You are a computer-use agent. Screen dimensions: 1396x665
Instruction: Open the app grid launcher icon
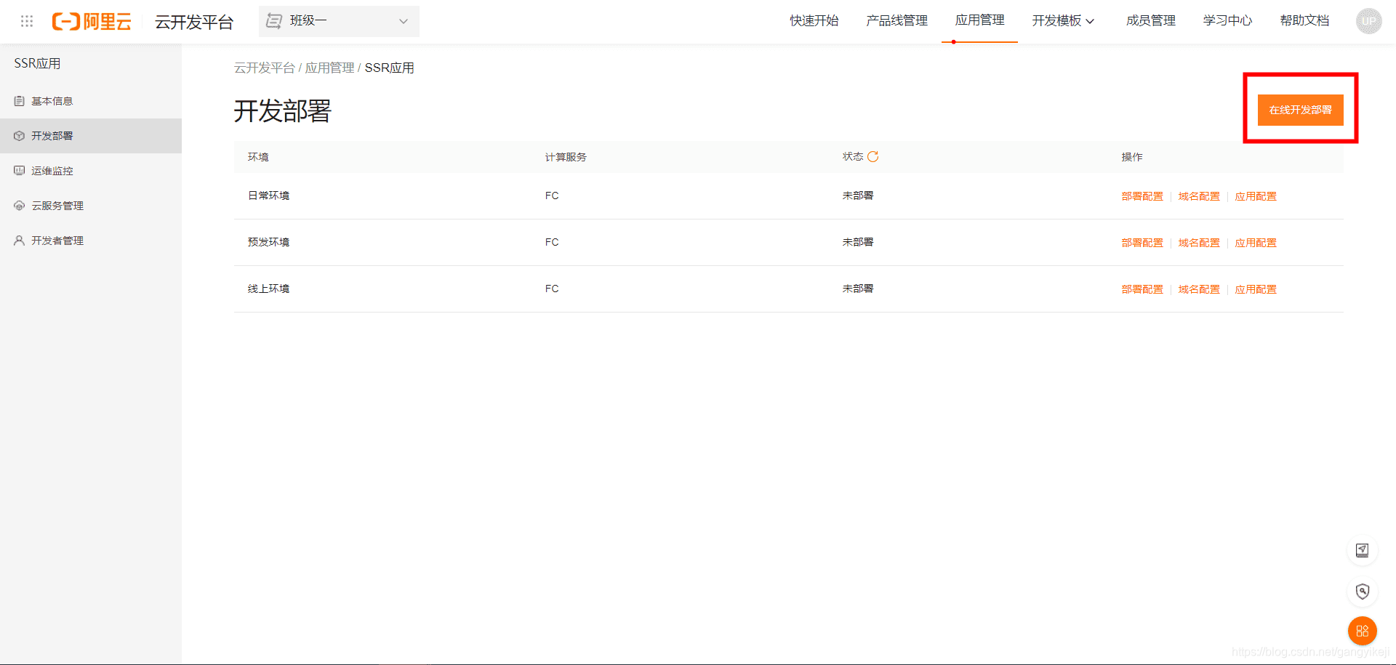(27, 21)
